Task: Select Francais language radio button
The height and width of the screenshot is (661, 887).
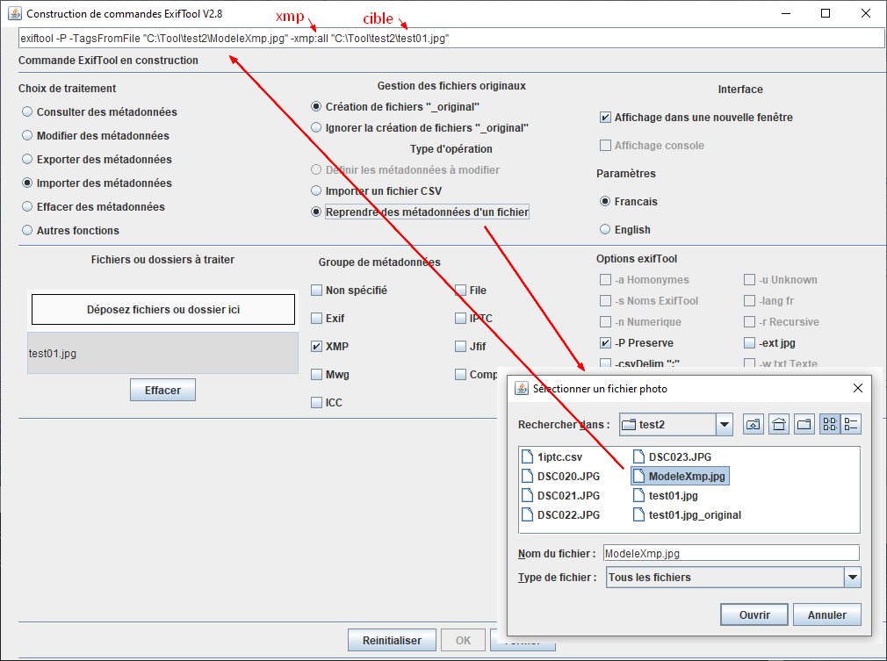Action: tap(605, 201)
